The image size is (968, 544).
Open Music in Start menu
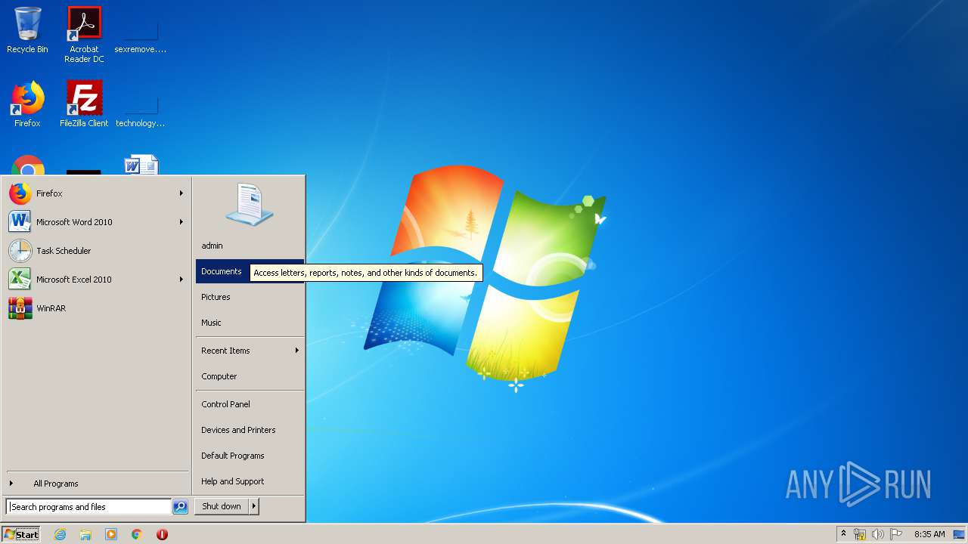250,323
